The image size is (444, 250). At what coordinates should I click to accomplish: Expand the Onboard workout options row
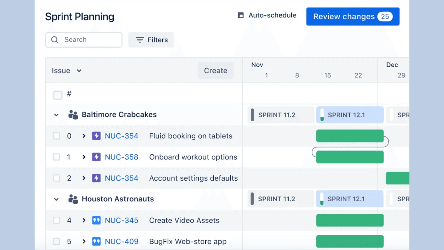[84, 157]
